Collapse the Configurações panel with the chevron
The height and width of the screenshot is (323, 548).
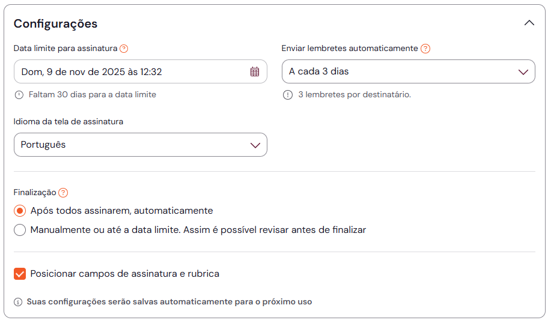pyautogui.click(x=529, y=23)
